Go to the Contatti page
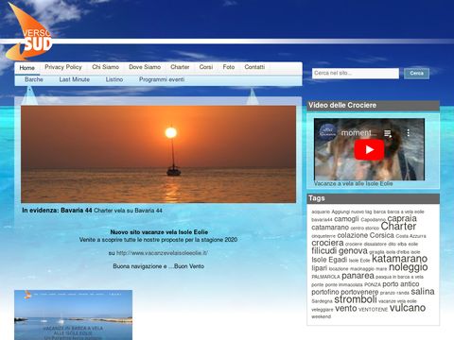The image size is (454, 340). click(254, 67)
